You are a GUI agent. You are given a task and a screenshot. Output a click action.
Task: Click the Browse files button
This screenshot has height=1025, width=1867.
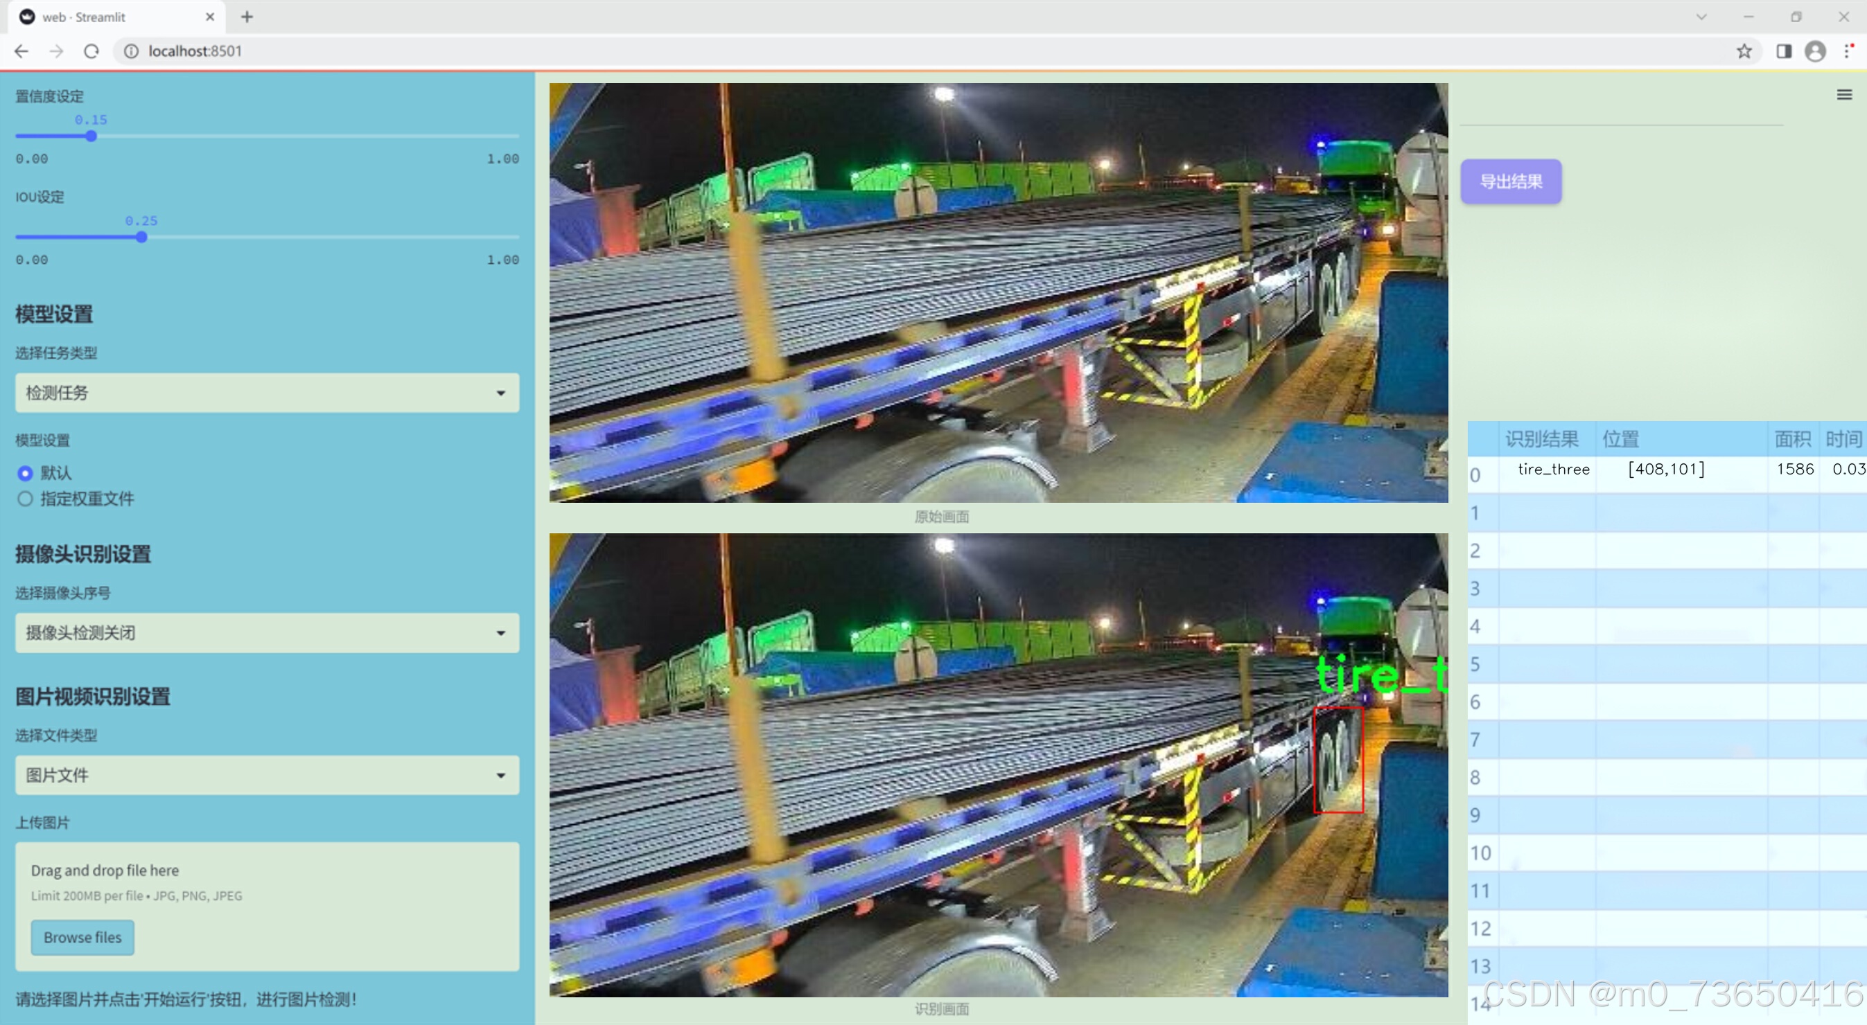(x=82, y=937)
